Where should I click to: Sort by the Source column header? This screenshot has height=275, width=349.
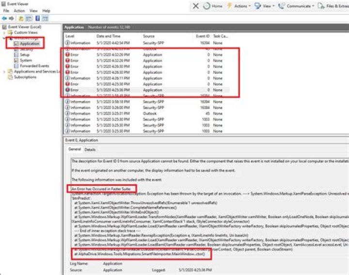[x=149, y=36]
